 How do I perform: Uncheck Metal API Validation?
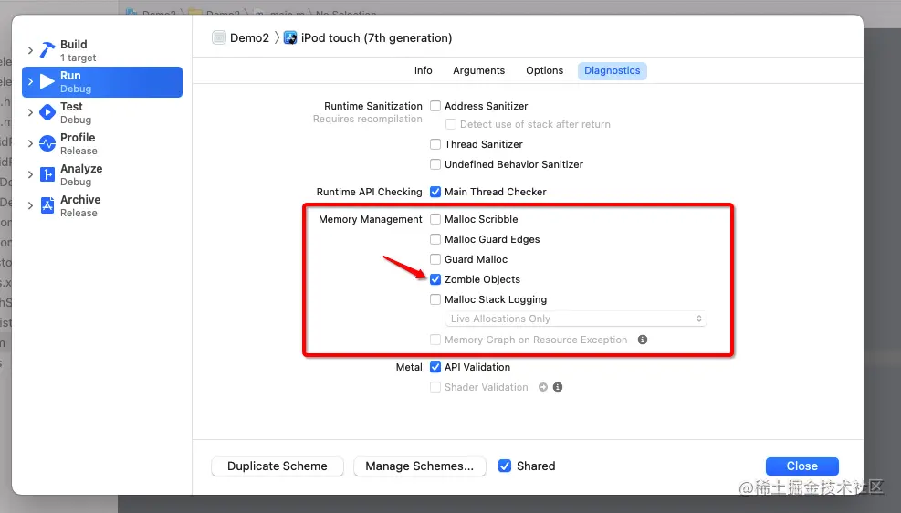(435, 367)
